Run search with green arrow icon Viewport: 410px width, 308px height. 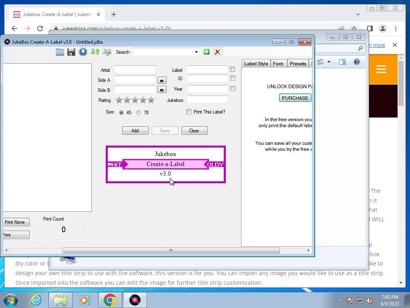207,52
